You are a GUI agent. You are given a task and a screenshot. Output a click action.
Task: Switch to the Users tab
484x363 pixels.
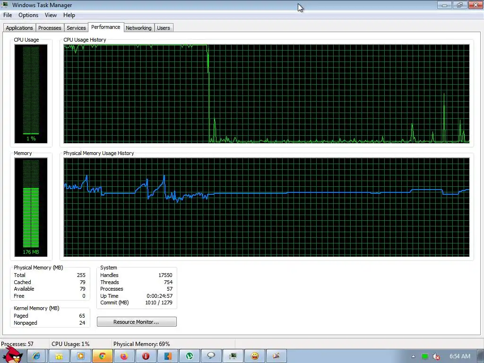(x=163, y=28)
